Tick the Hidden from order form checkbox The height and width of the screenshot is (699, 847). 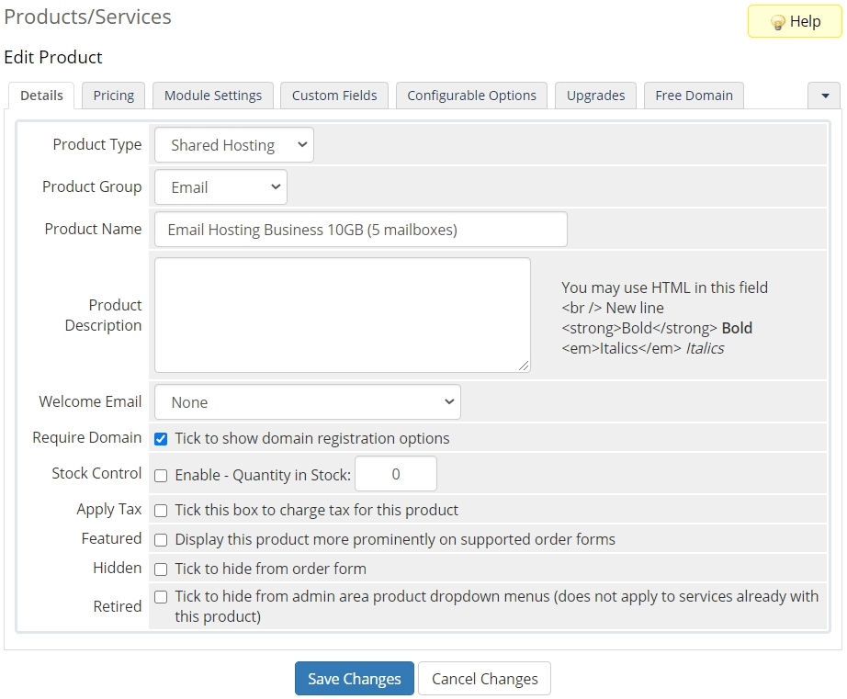(161, 569)
